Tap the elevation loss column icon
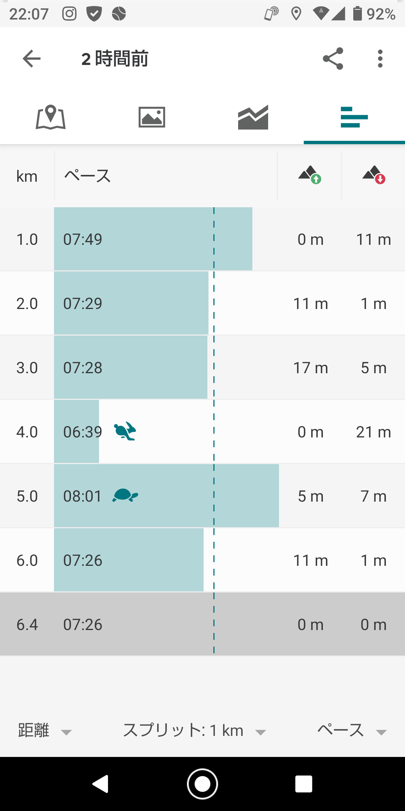This screenshot has width=405, height=811. point(374,175)
